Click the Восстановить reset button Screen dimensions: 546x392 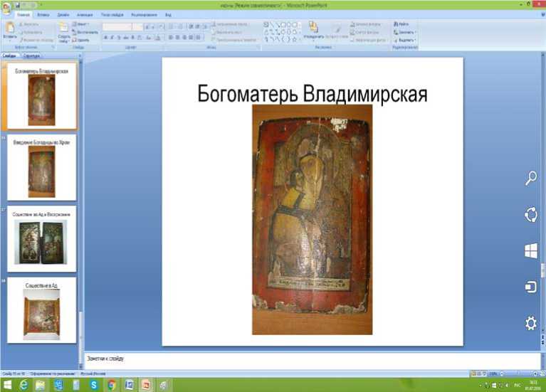click(85, 32)
